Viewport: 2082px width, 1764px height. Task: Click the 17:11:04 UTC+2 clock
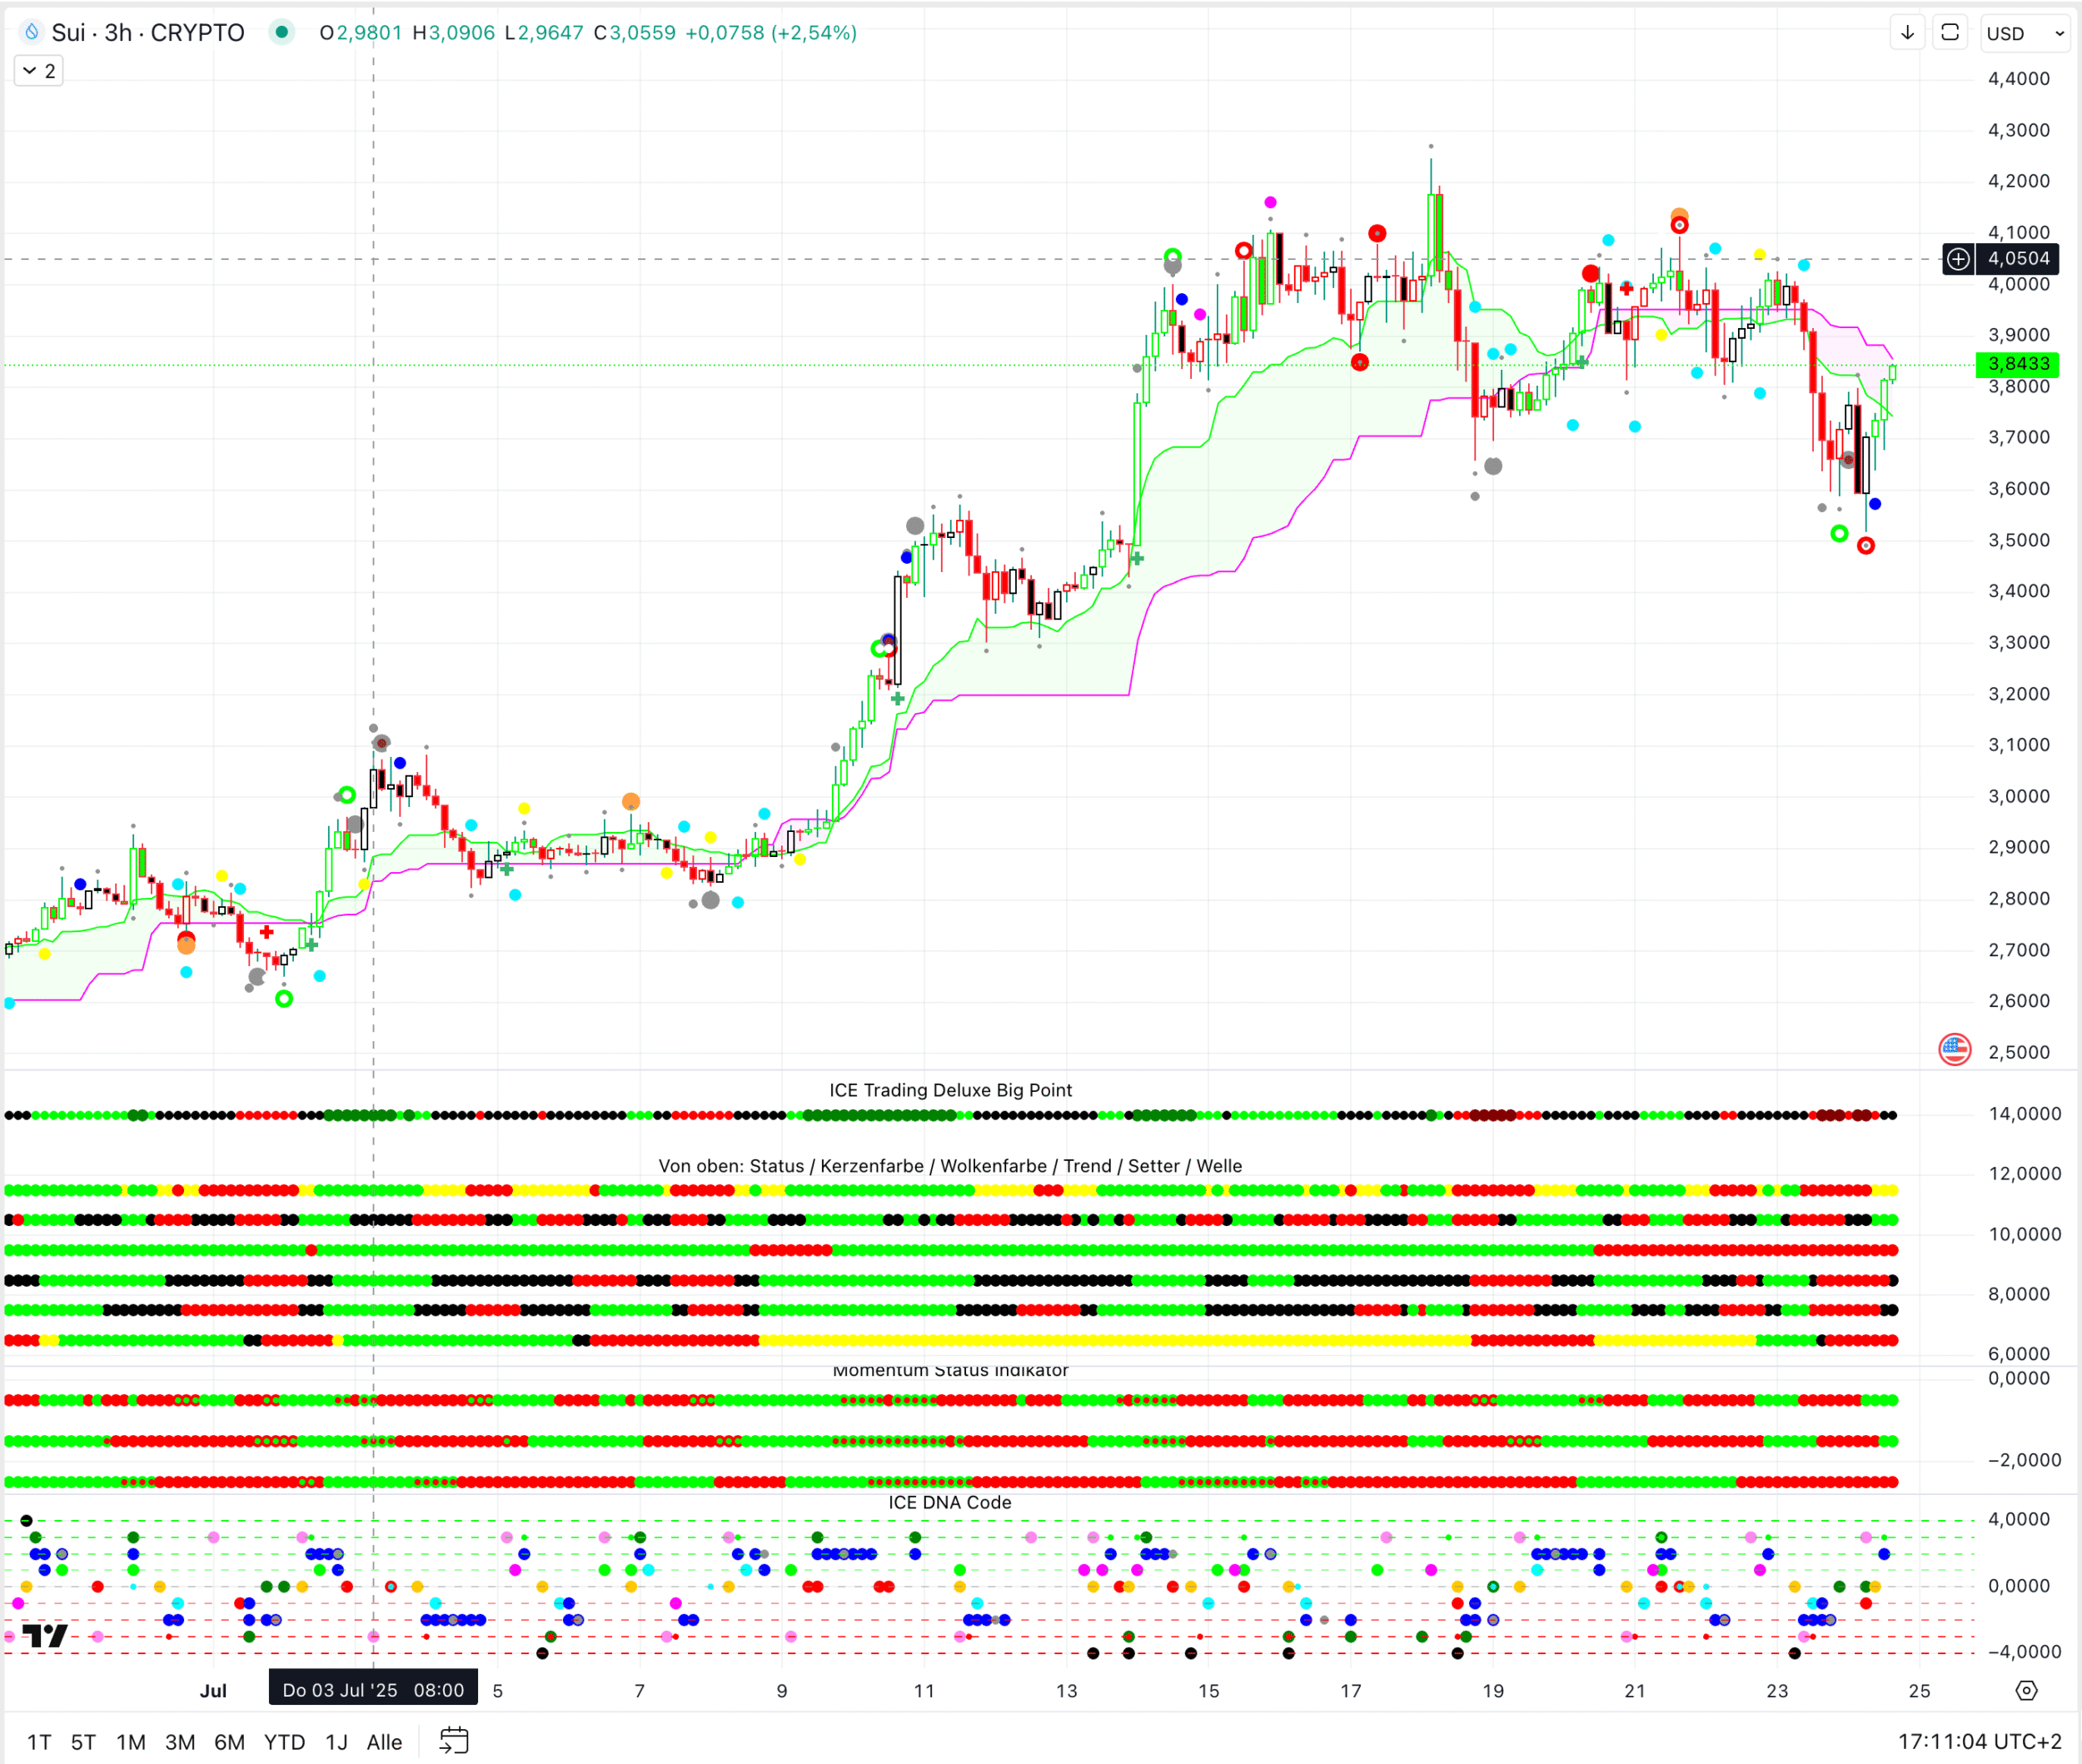[1979, 1741]
